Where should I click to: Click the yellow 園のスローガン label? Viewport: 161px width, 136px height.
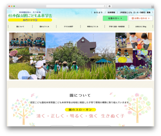point(80,110)
